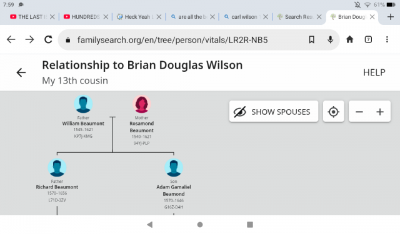This screenshot has width=400, height=234.
Task: Tap the Android recent apps button
Action: coord(250,225)
